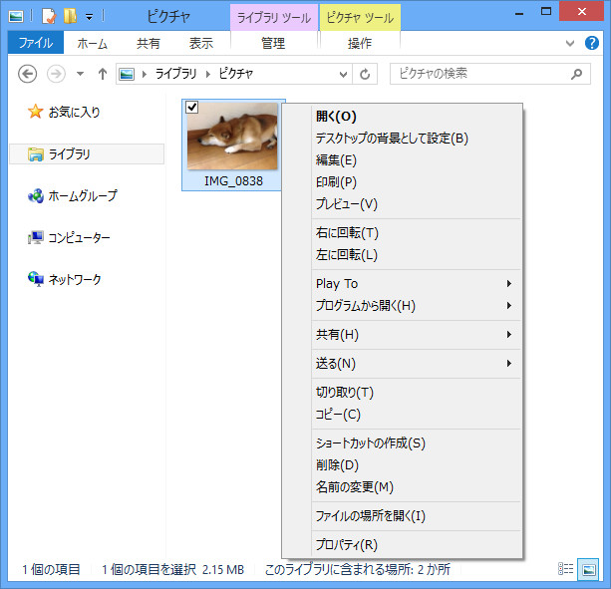
Task: Switch to details view icon in status bar
Action: (x=565, y=569)
